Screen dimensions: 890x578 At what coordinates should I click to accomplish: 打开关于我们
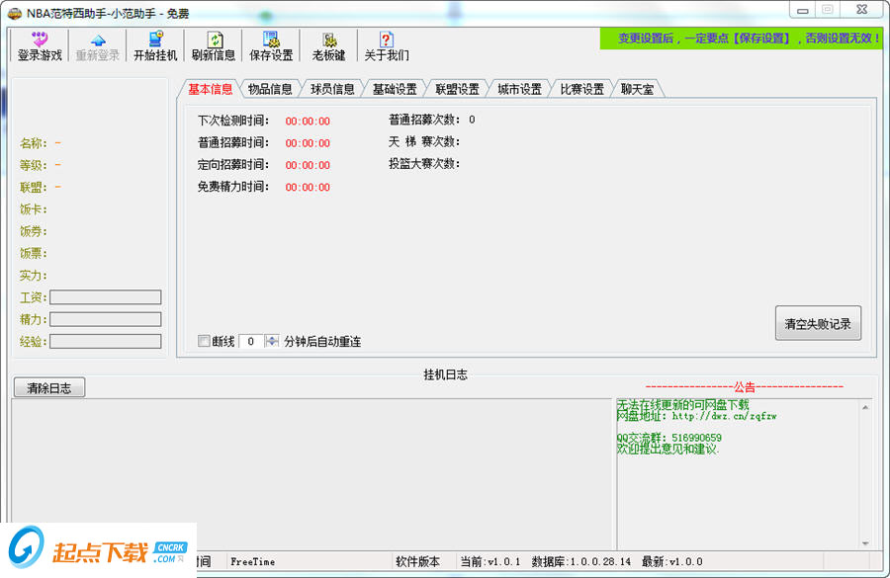386,44
